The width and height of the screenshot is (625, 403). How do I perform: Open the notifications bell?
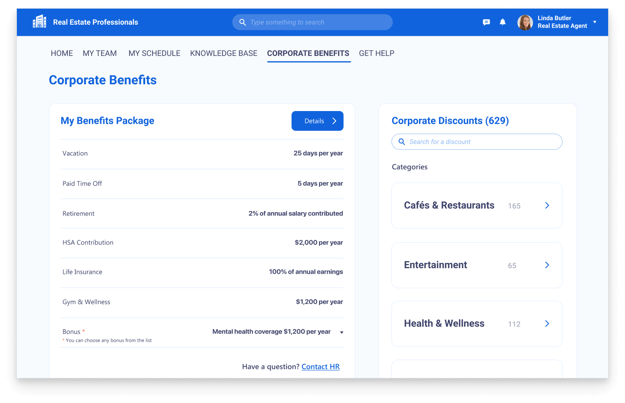tap(502, 22)
